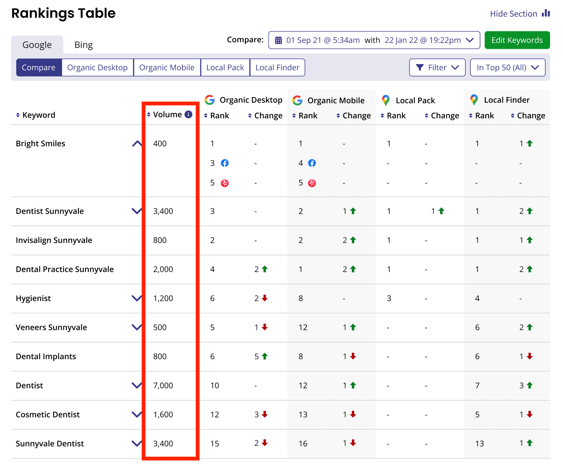Toggle sorting on the Keyword column

pyautogui.click(x=18, y=114)
